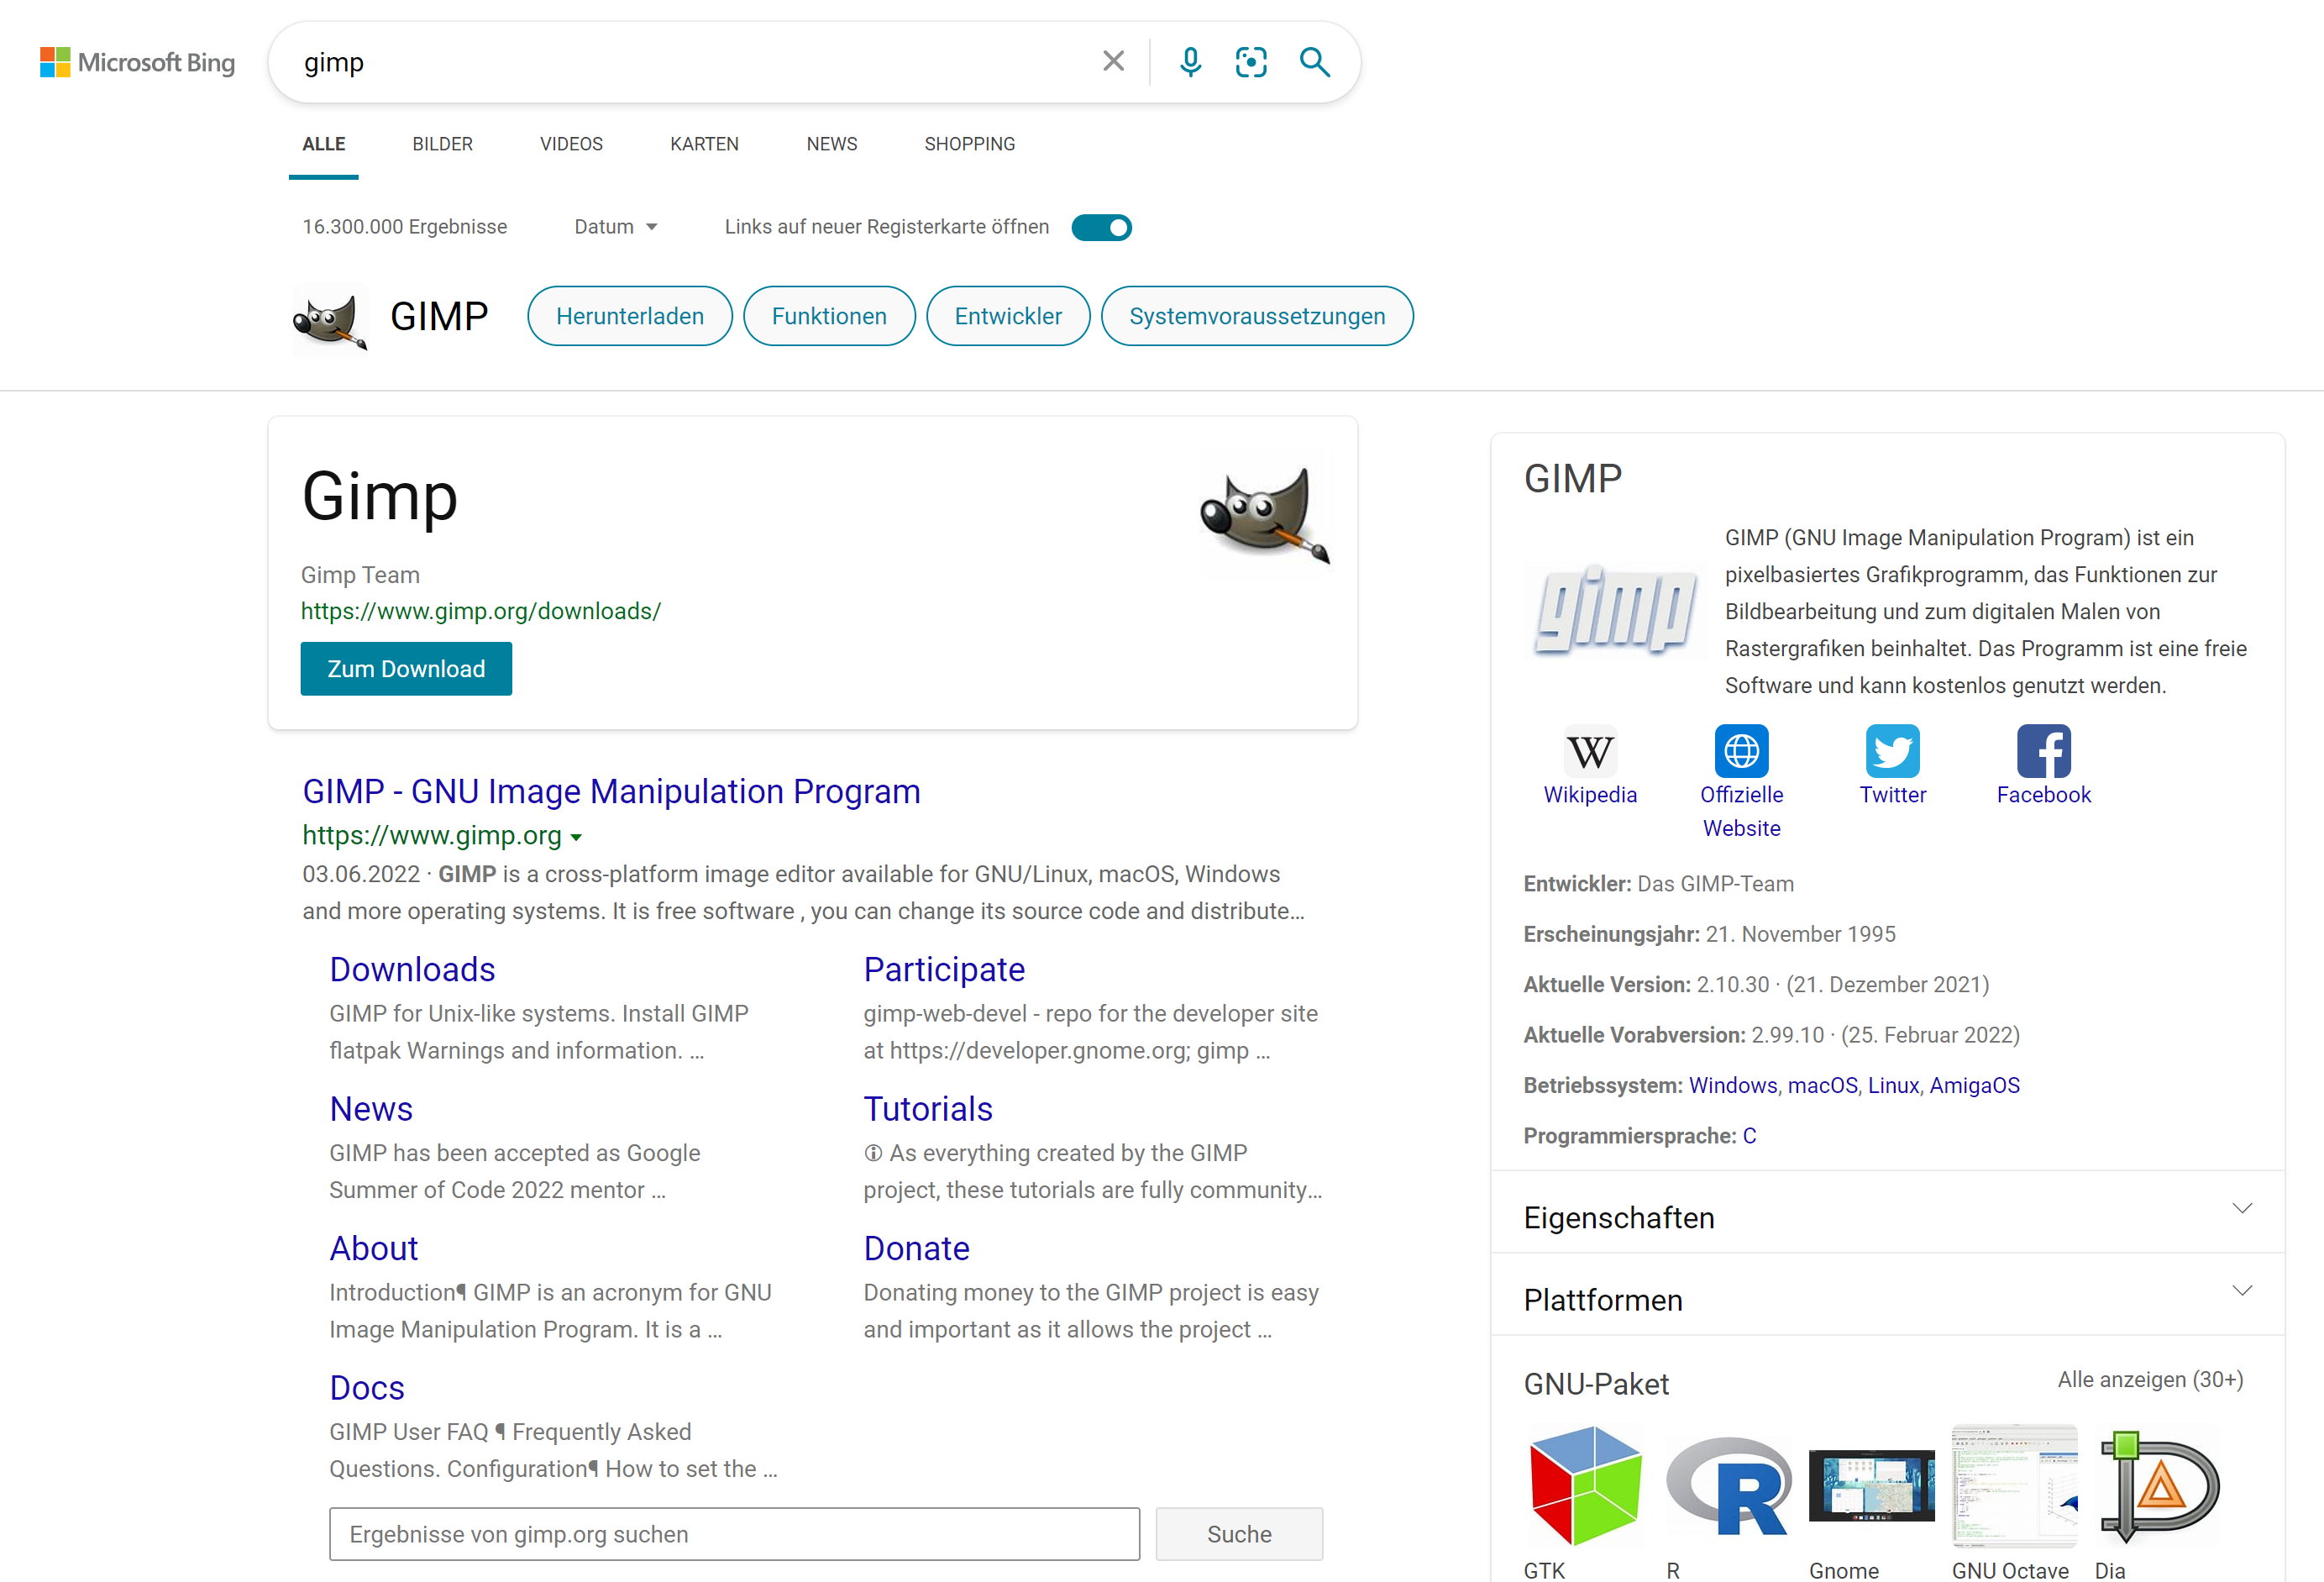The image size is (2324, 1582).
Task: Switch to the NEWS tab
Action: [x=831, y=144]
